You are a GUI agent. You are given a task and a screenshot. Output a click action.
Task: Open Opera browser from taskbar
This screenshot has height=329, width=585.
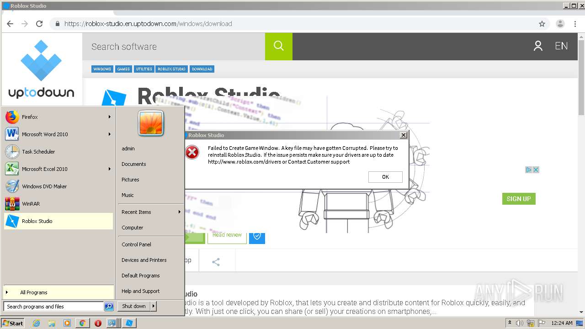pos(98,323)
